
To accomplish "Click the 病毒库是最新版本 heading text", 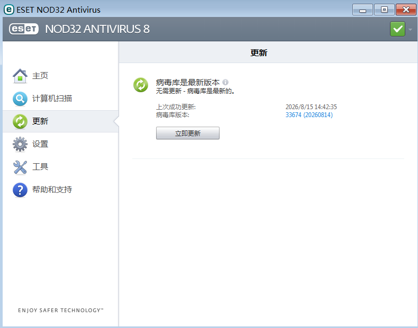I will (188, 83).
